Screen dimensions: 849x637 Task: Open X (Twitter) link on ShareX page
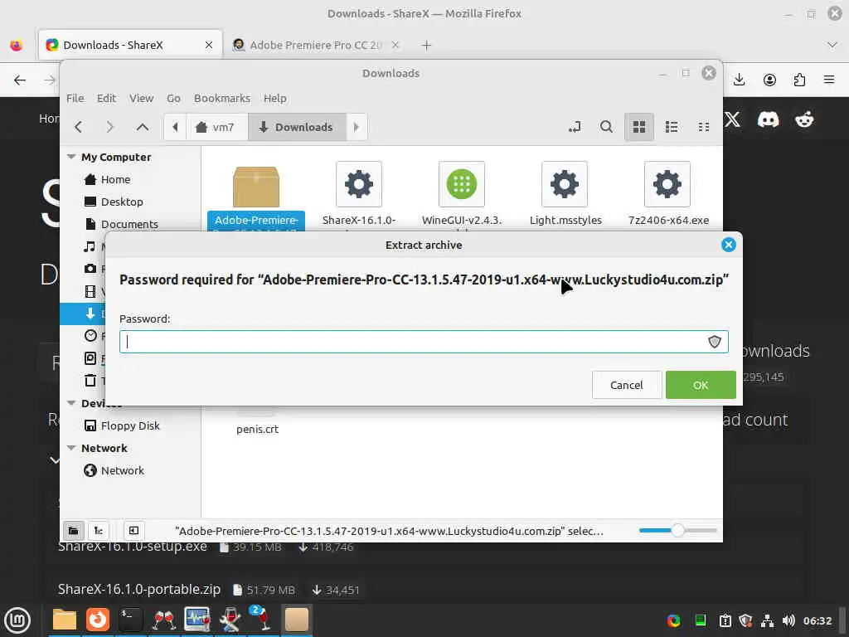tap(733, 119)
